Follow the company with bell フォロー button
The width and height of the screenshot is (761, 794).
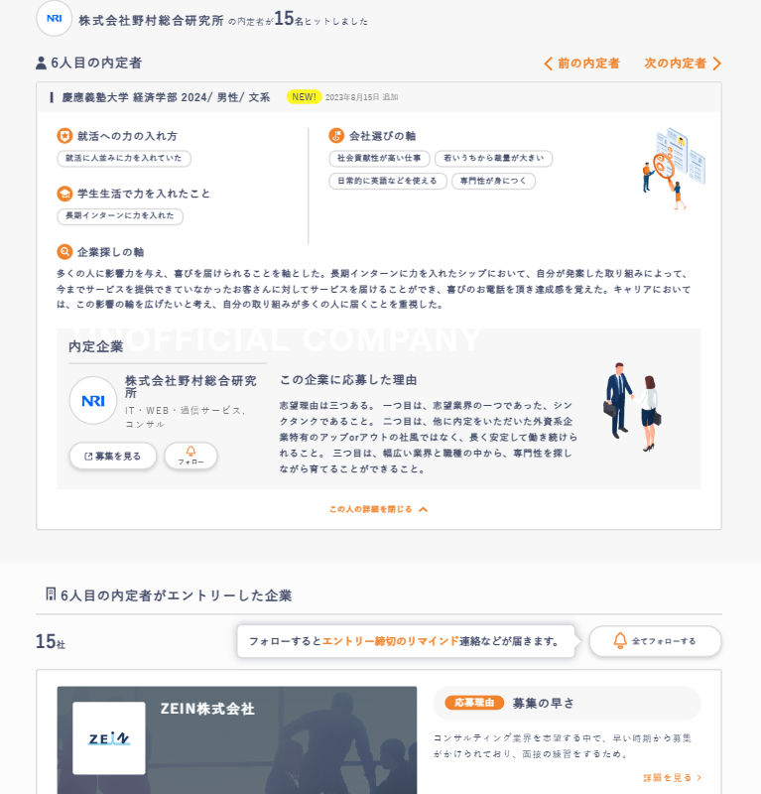tap(190, 456)
